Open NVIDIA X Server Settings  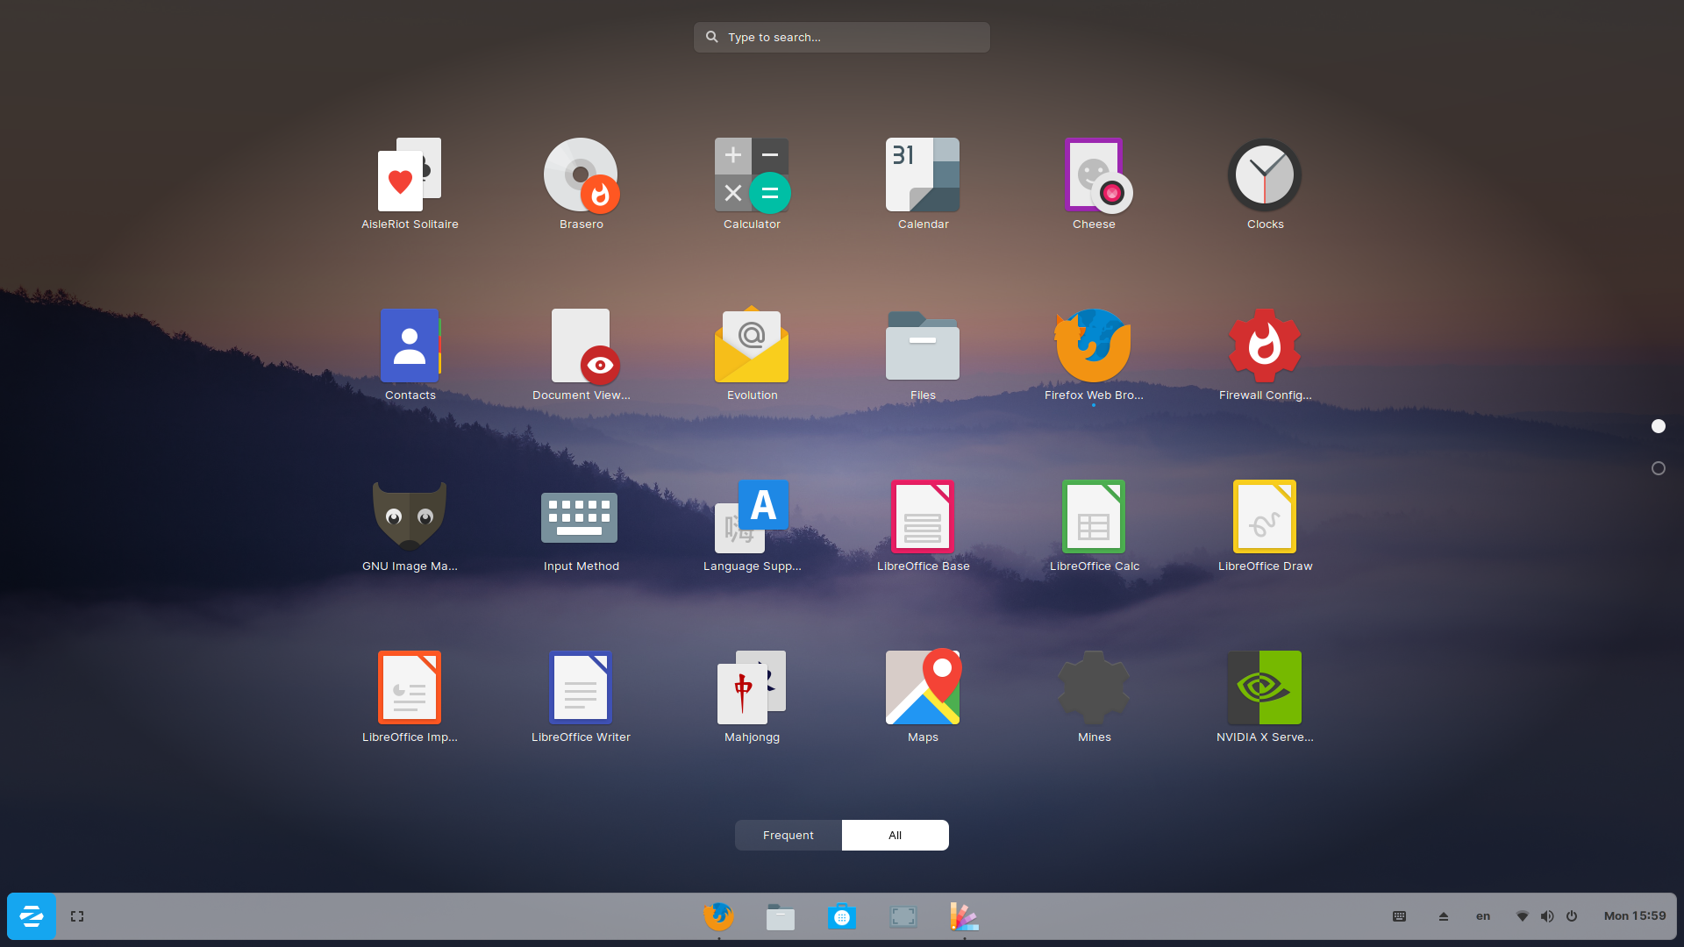point(1265,696)
